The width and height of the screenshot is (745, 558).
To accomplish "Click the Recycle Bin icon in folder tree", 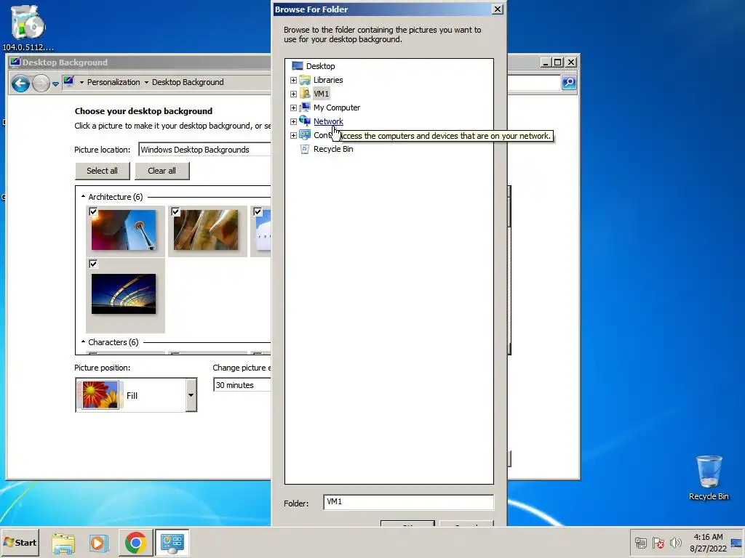I will [305, 149].
